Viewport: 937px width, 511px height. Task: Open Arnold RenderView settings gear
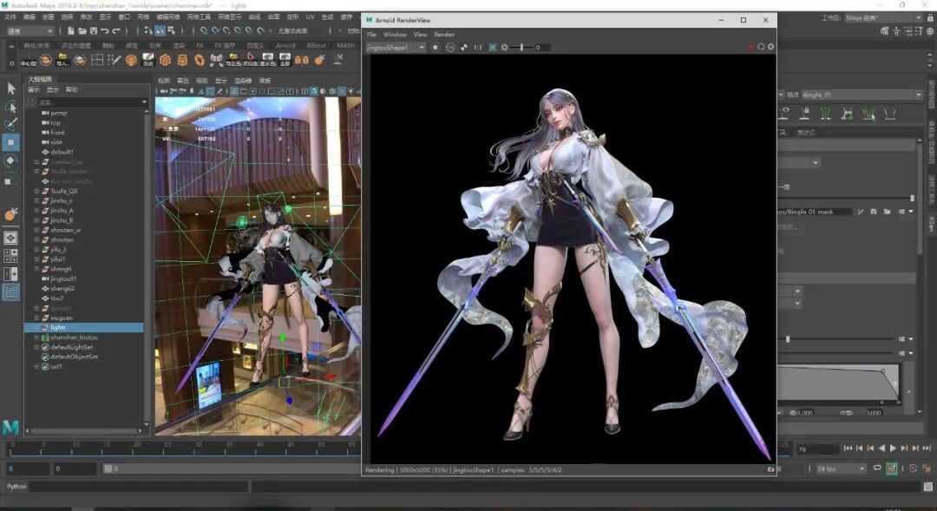[x=770, y=47]
